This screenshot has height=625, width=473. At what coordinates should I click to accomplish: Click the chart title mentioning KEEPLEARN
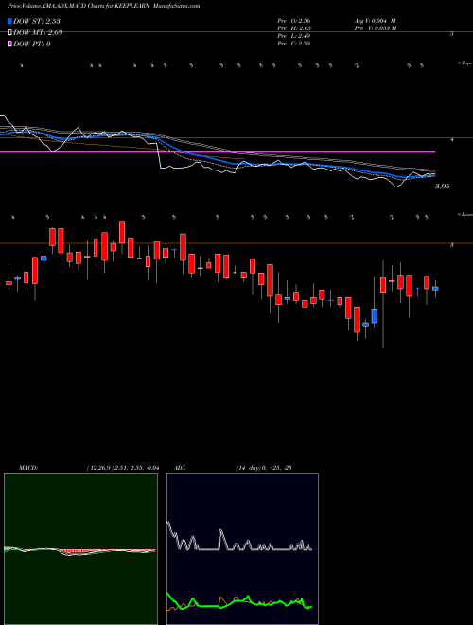pos(103,6)
